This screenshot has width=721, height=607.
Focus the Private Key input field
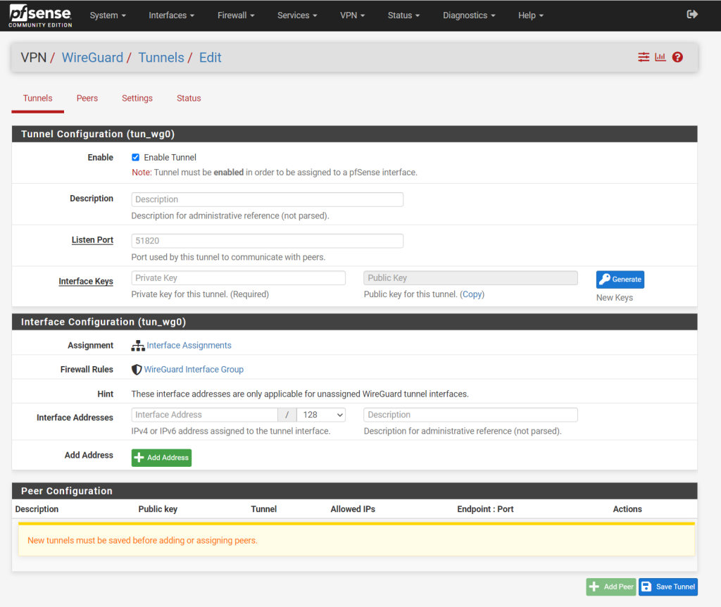coord(238,278)
